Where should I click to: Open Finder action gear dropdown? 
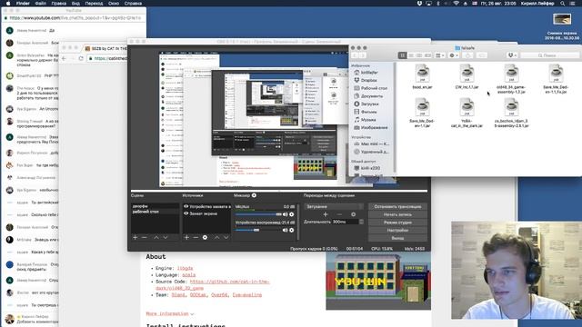pos(454,55)
